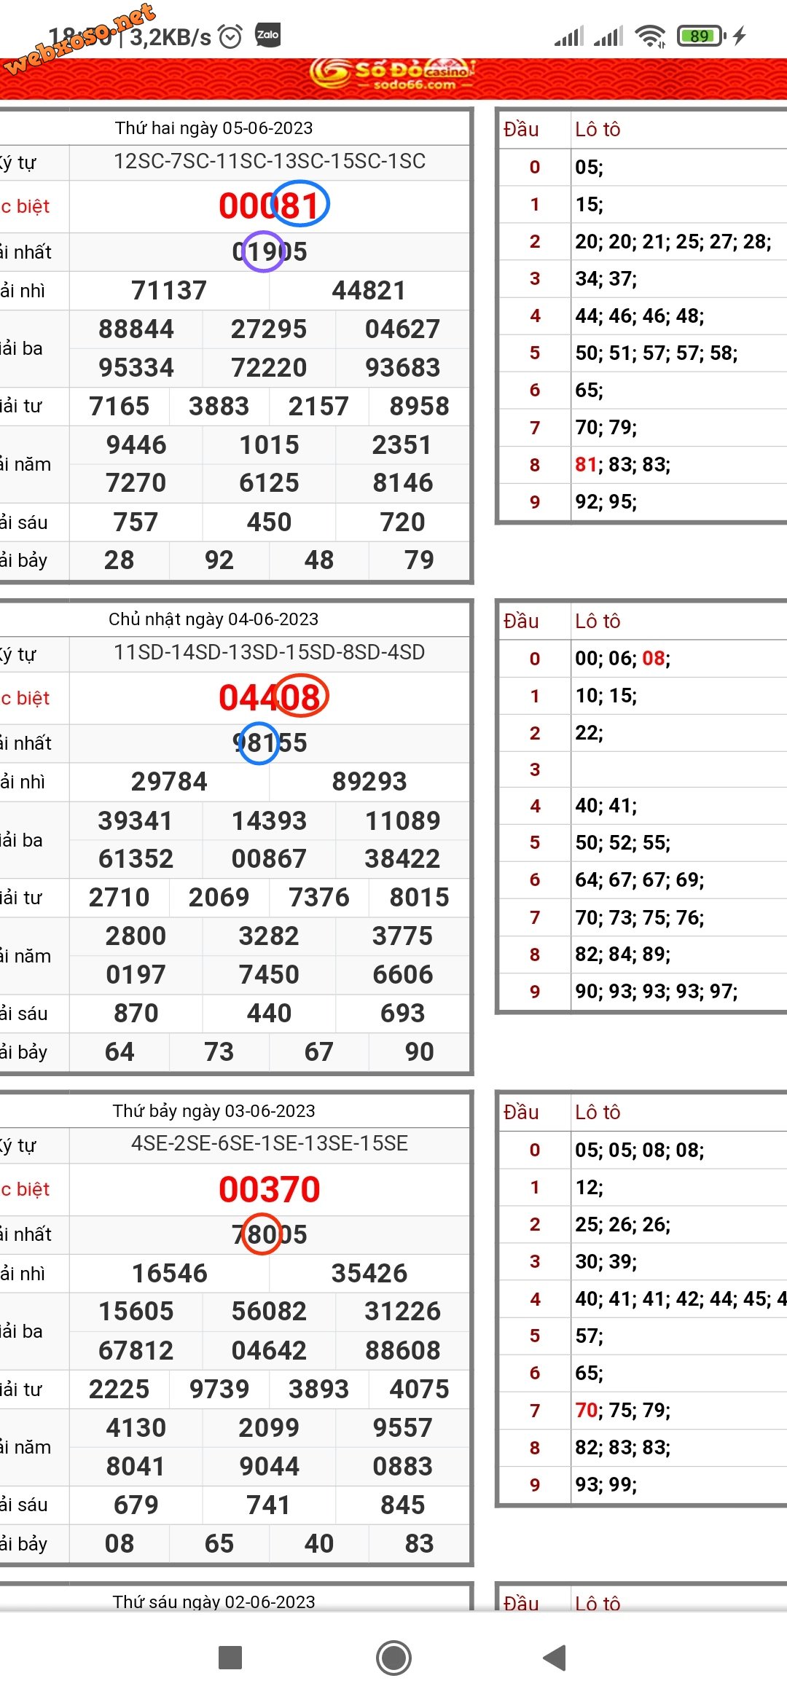Select fifth prize number 6606
Viewport: 787px width, 1705px height.
[x=402, y=975]
